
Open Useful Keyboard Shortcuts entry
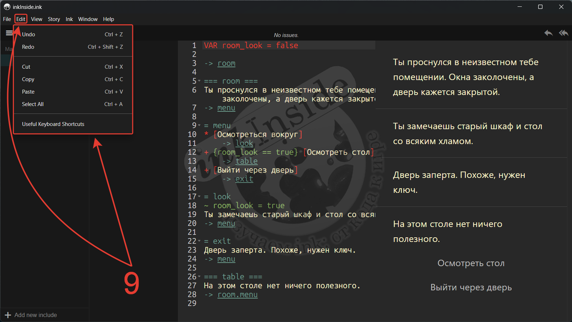72,124
